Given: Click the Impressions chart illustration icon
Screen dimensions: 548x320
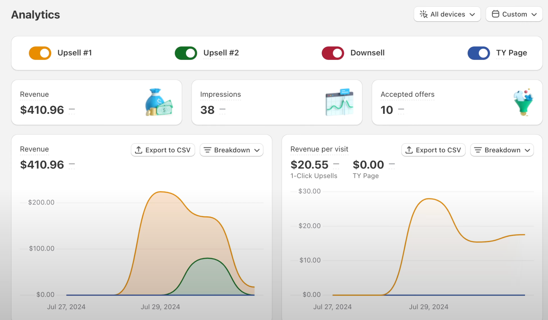Looking at the screenshot, I should [x=339, y=103].
